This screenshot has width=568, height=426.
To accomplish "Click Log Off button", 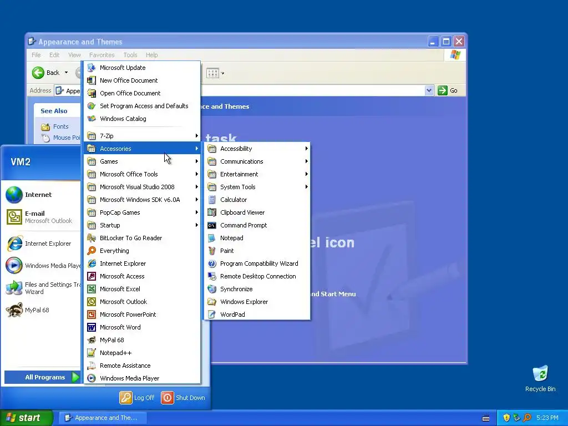I will coord(137,398).
